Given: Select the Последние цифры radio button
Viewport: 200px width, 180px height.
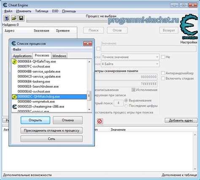Looking at the screenshot, I should pyautogui.click(x=126, y=106).
